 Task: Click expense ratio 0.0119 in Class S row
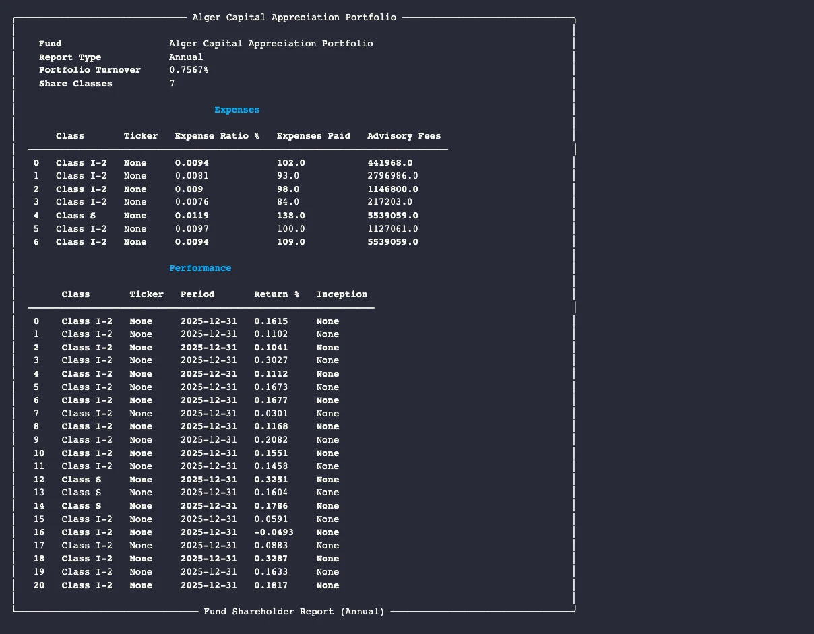191,216
